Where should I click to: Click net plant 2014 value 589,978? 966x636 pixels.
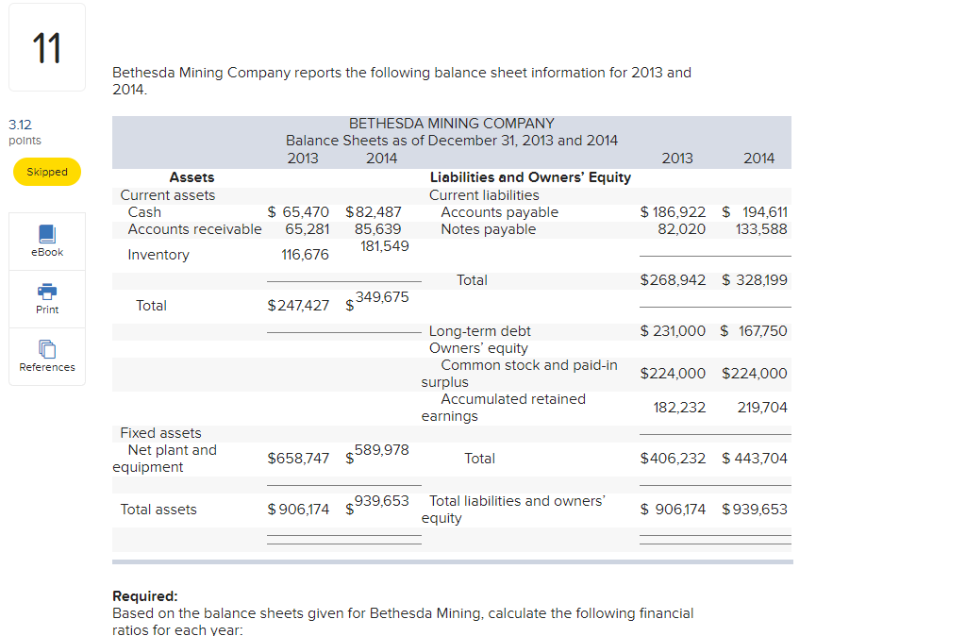[381, 450]
